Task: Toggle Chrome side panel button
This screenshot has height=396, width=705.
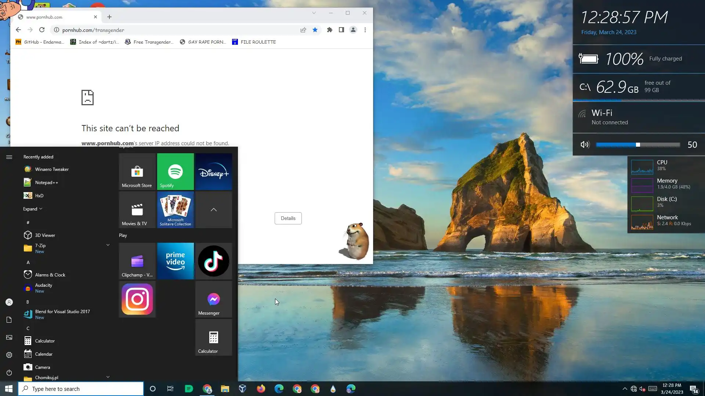Action: 341,30
